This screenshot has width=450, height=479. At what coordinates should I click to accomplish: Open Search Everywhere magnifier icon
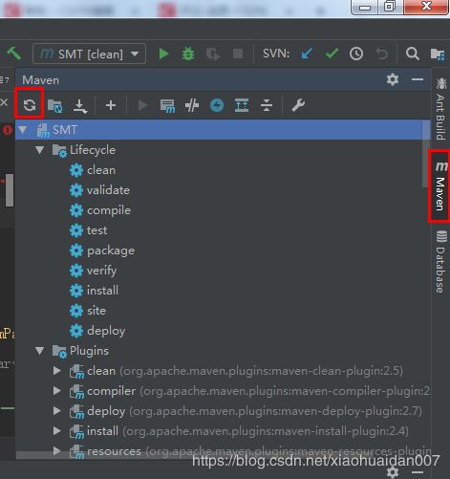413,54
